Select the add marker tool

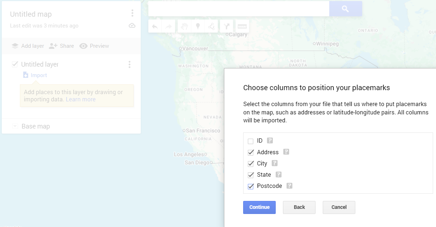(x=198, y=26)
